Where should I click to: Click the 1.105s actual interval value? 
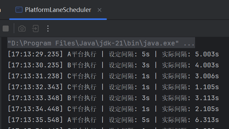pyautogui.click(x=207, y=87)
